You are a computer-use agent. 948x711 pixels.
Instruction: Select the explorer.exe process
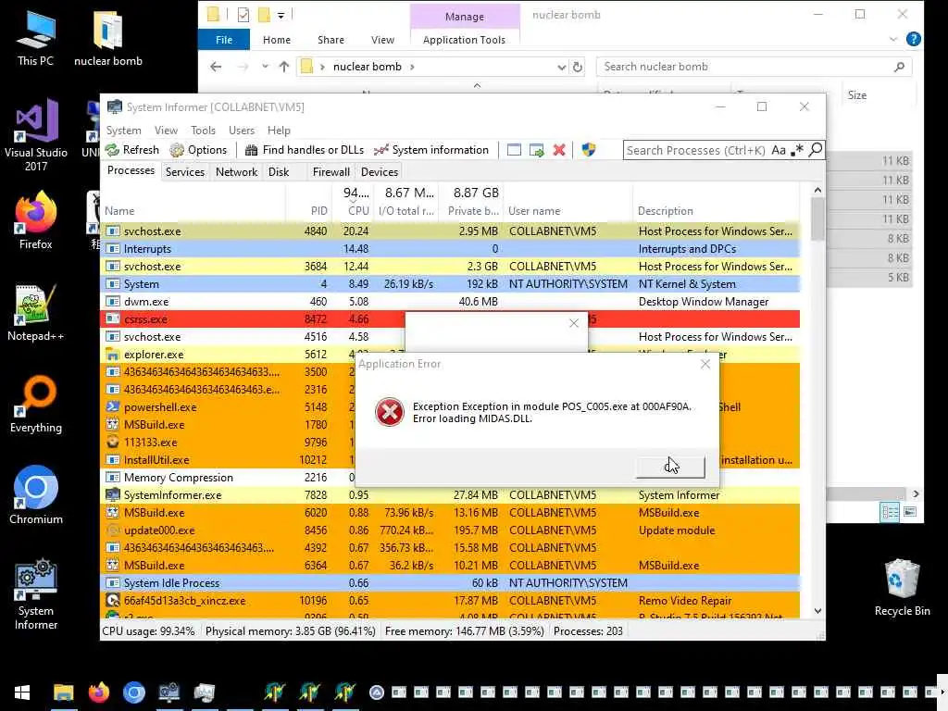228,355
